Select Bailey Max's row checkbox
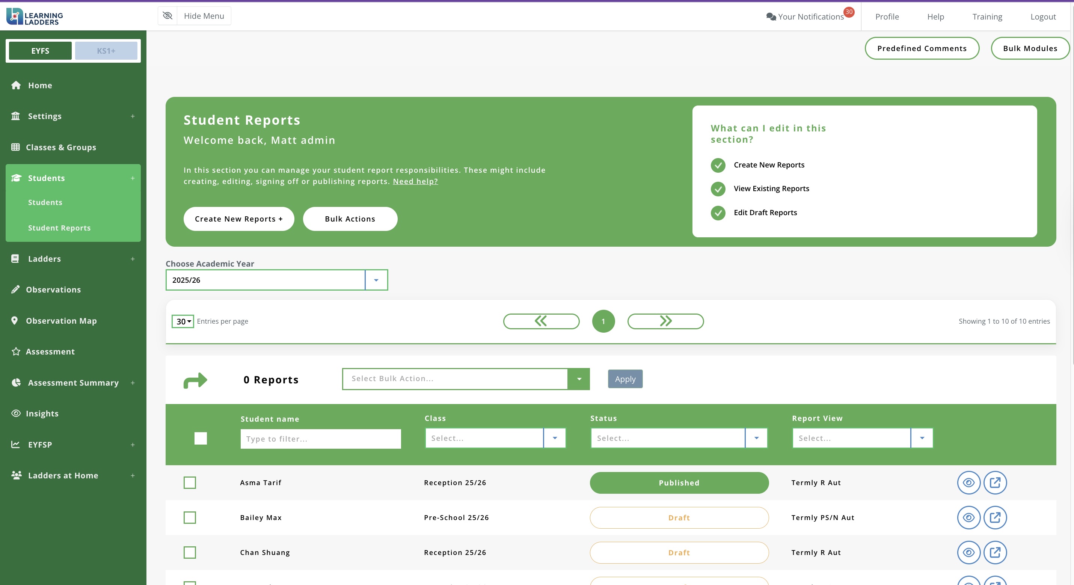This screenshot has height=585, width=1074. (190, 517)
